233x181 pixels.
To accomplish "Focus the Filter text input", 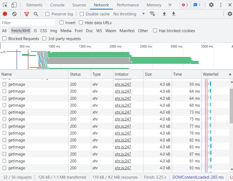I will tap(28, 23).
